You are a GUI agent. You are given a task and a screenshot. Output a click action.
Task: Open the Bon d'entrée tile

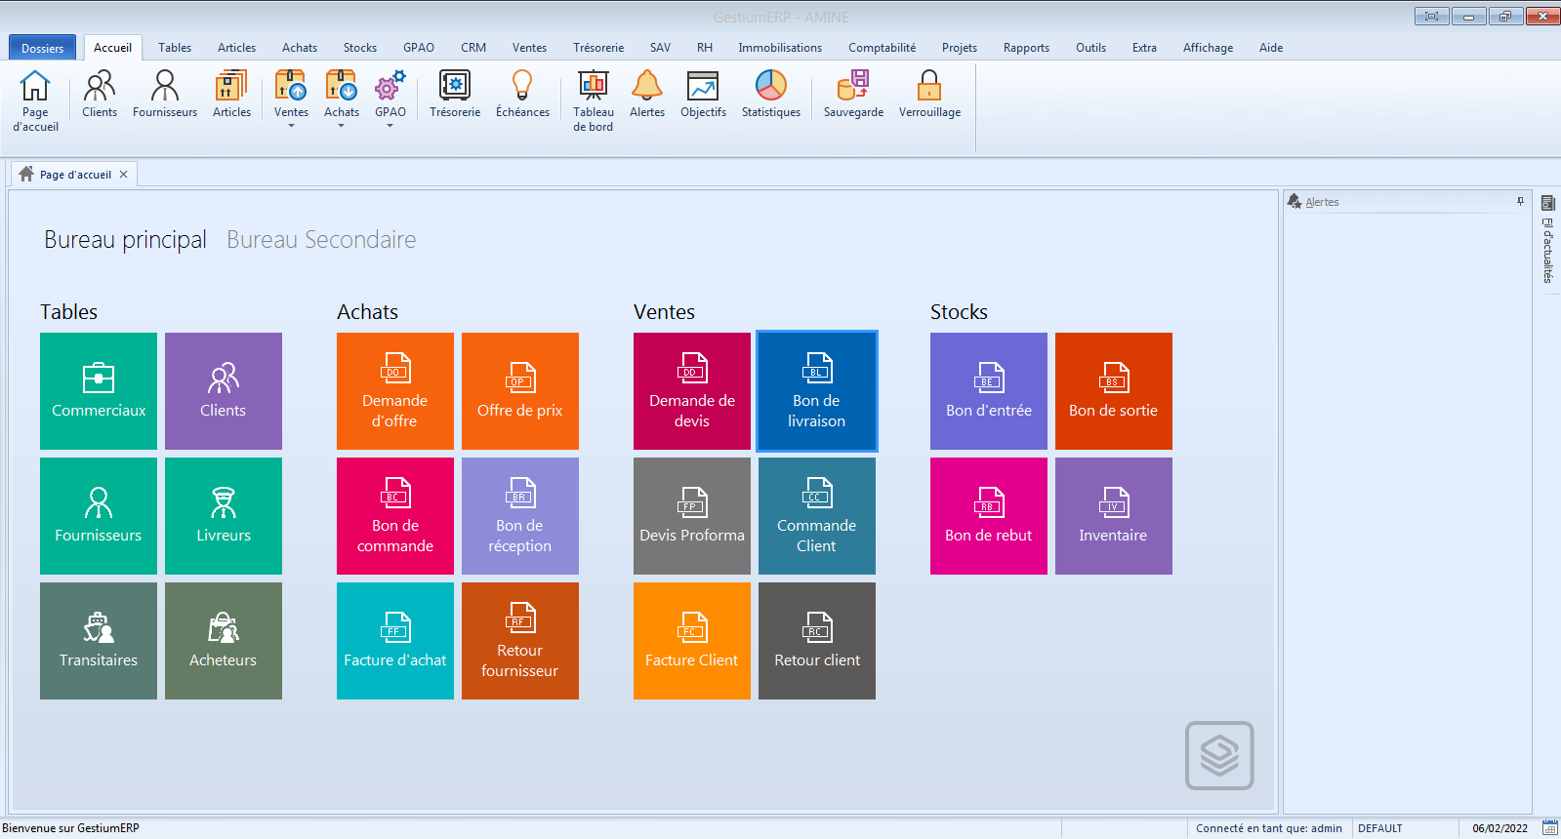coord(989,391)
